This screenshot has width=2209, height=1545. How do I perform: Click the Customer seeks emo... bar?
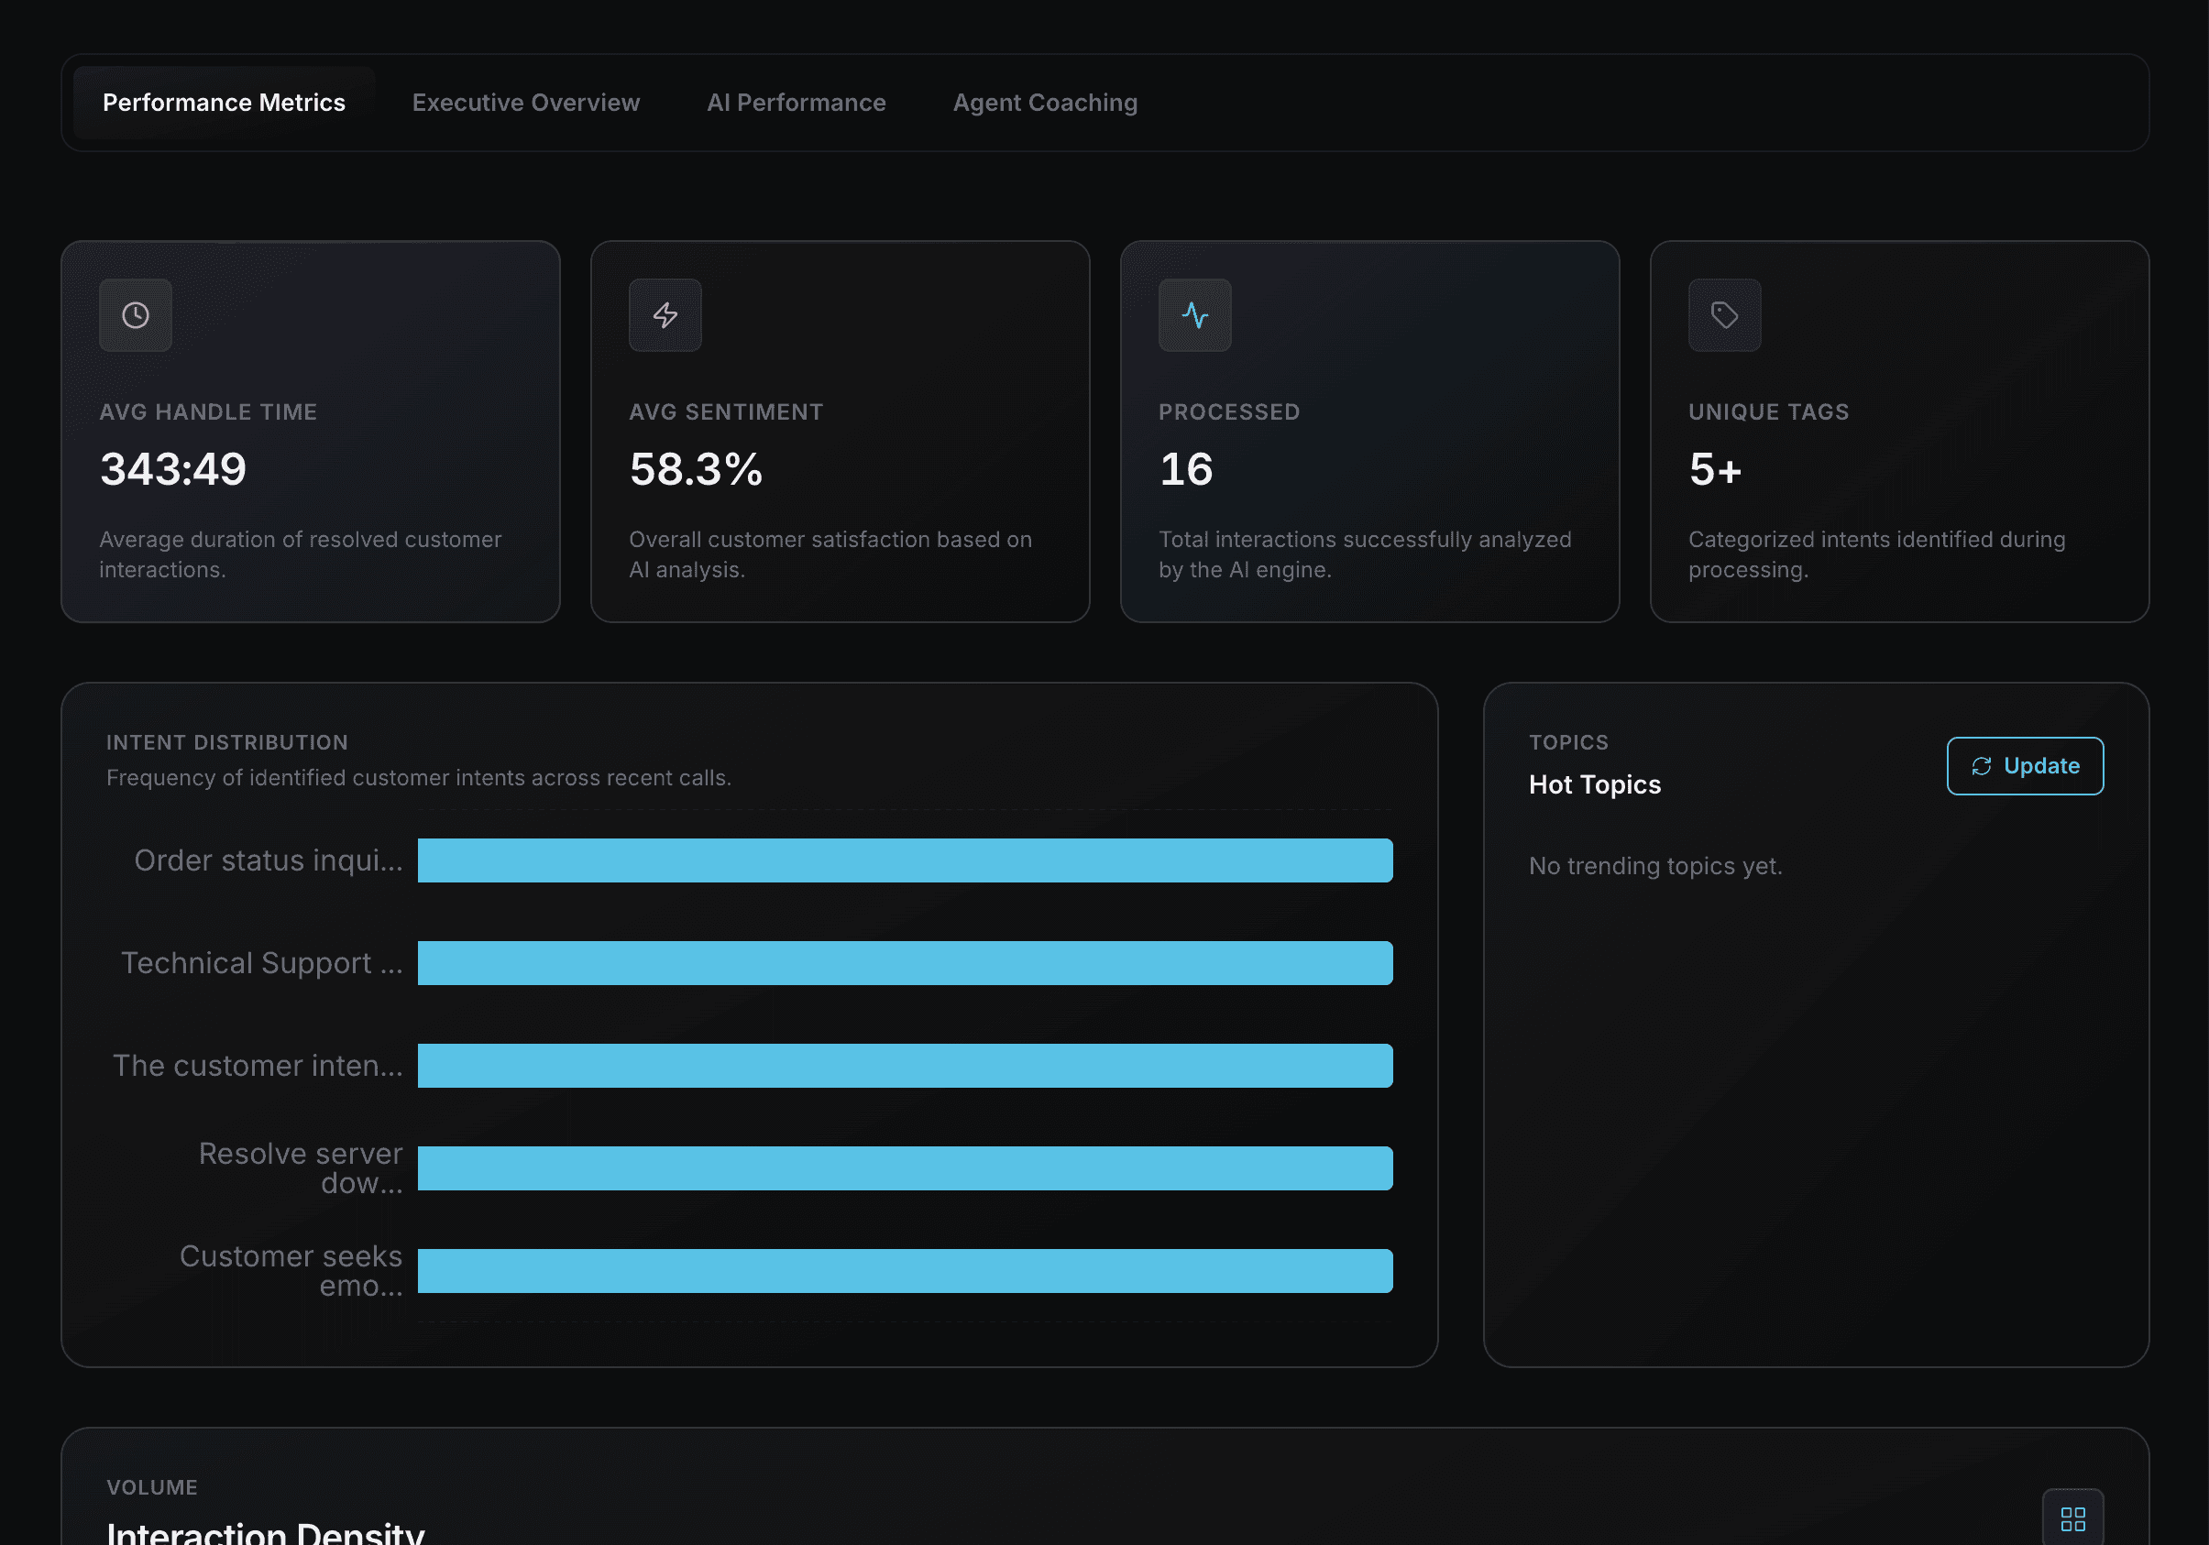[x=905, y=1271]
